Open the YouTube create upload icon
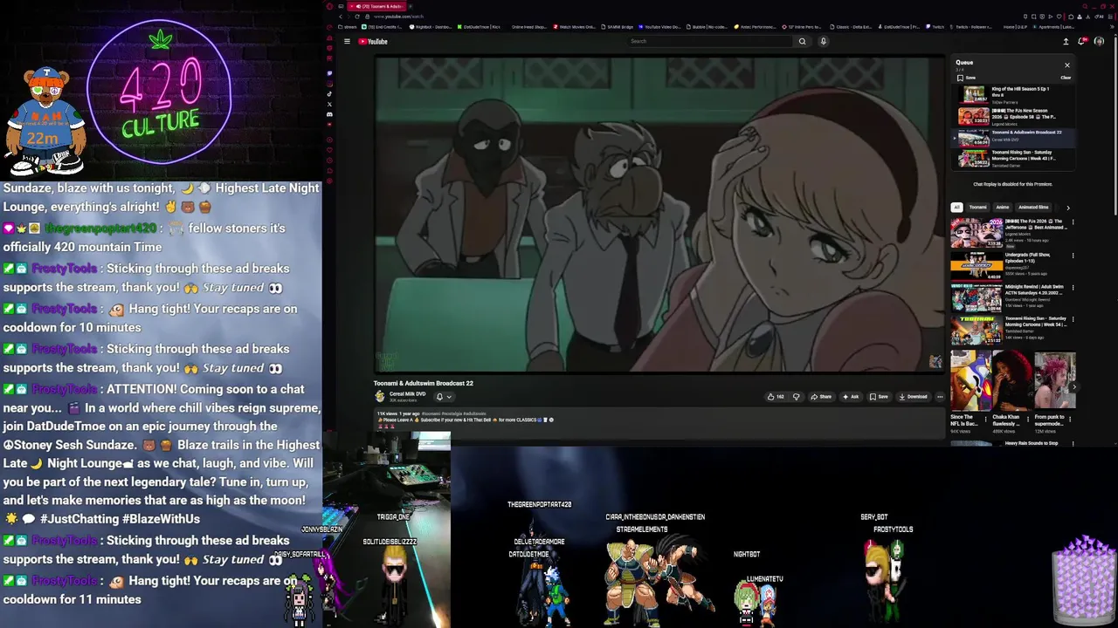 [x=1066, y=41]
